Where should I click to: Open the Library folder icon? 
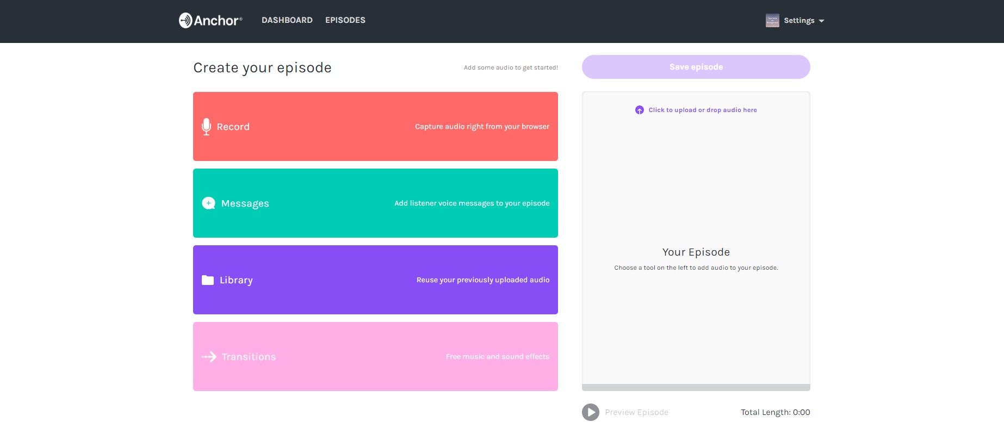point(208,280)
